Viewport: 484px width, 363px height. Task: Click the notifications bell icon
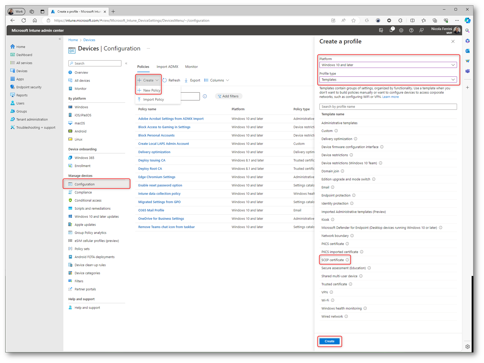click(391, 30)
